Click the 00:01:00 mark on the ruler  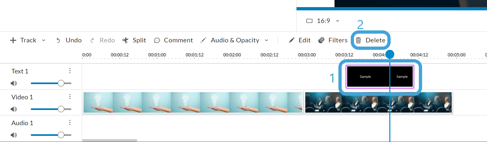pos(157,55)
